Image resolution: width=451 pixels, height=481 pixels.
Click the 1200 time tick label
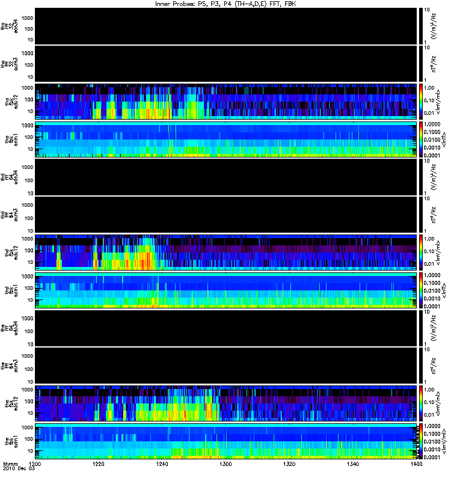(x=35, y=464)
